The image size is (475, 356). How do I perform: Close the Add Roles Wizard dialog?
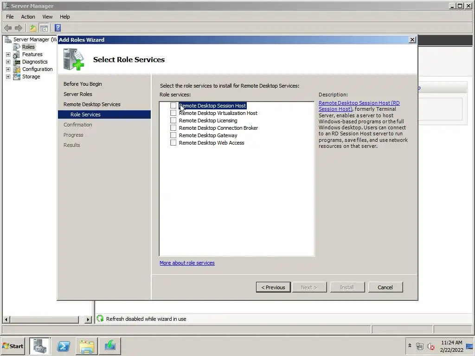tap(412, 40)
